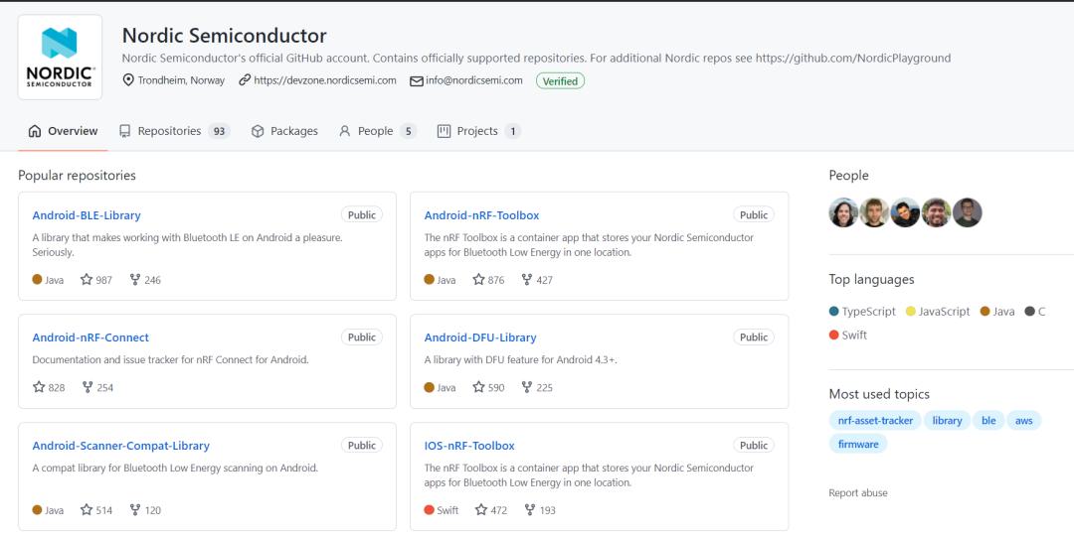The image size is (1074, 539).
Task: Click the Nordic Semiconductor logo avatar
Action: pyautogui.click(x=61, y=58)
